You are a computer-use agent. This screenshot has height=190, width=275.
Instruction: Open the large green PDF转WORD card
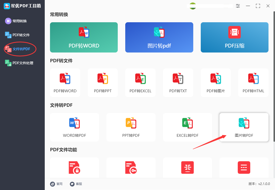84,37
